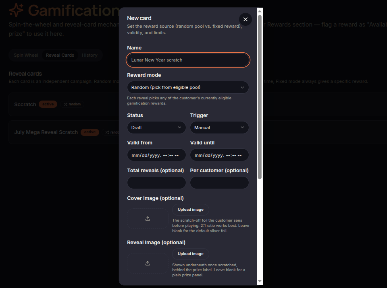This screenshot has height=288, width=387.
Task: Click the Per customer input
Action: pos(219,183)
